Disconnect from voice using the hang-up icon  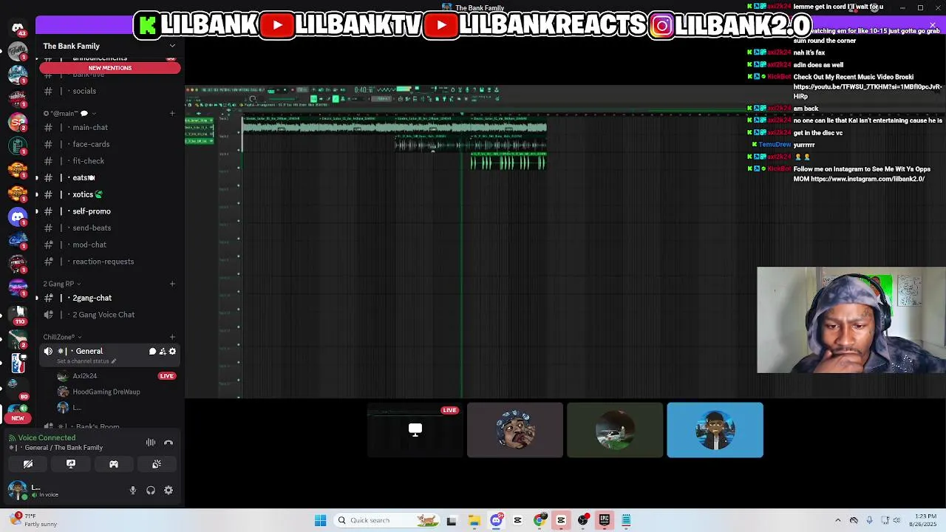point(169,443)
